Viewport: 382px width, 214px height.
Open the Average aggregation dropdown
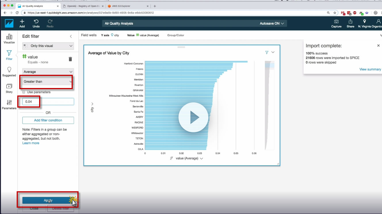(48, 72)
